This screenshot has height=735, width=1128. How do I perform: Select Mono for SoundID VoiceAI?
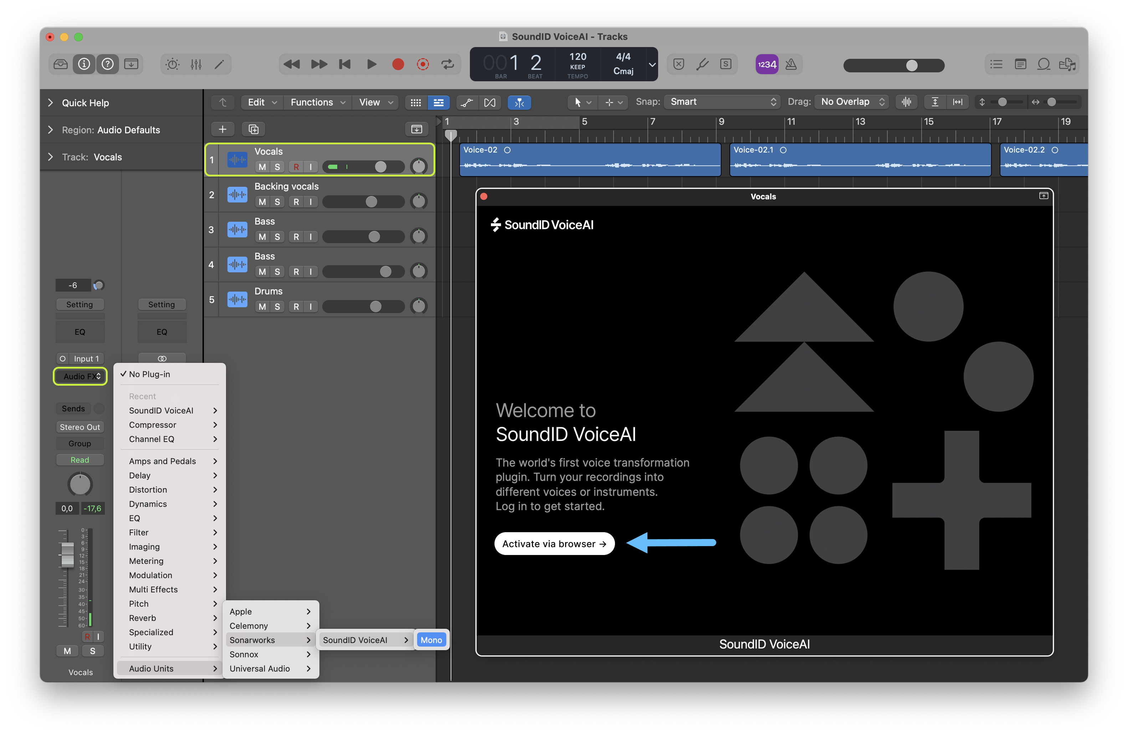(431, 640)
